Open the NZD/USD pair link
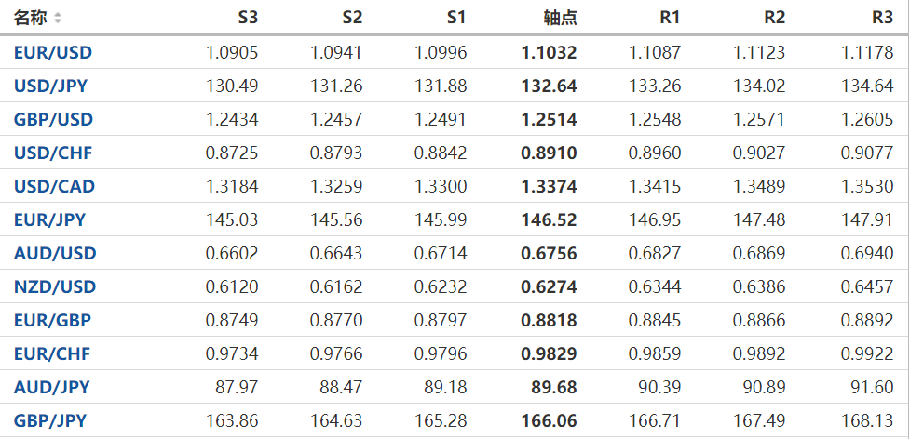 pyautogui.click(x=54, y=287)
